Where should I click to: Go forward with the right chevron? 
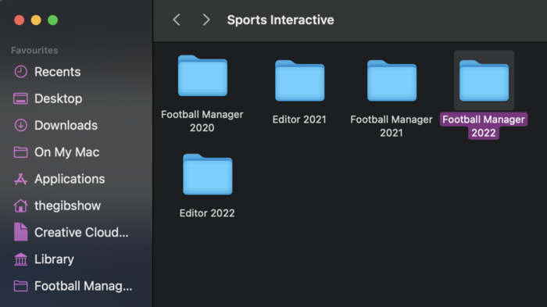pyautogui.click(x=206, y=20)
